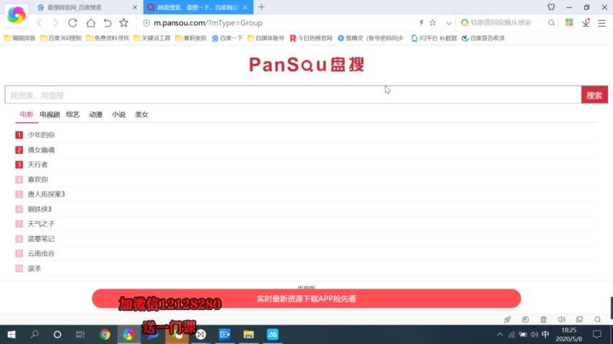Viewport: 613px width, 344px height.
Task: Open File Explorer from the taskbar
Action: point(249,335)
